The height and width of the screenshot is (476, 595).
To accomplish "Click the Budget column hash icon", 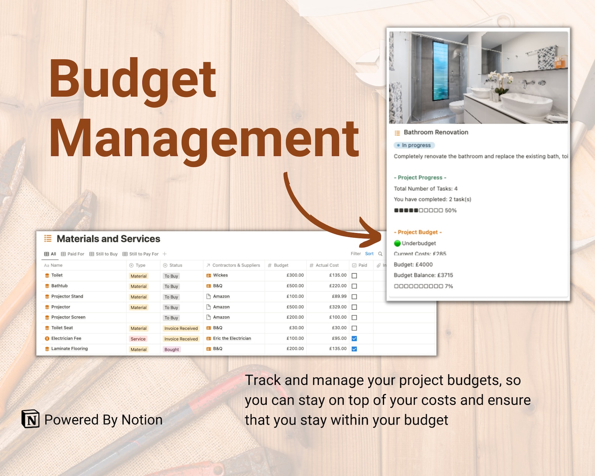I will click(269, 265).
